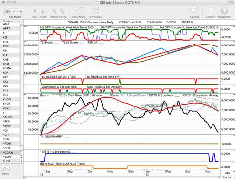Viewport: 235px width, 179px height.
Task: Click the window toolbar toggle pill button
Action: pos(231,2)
